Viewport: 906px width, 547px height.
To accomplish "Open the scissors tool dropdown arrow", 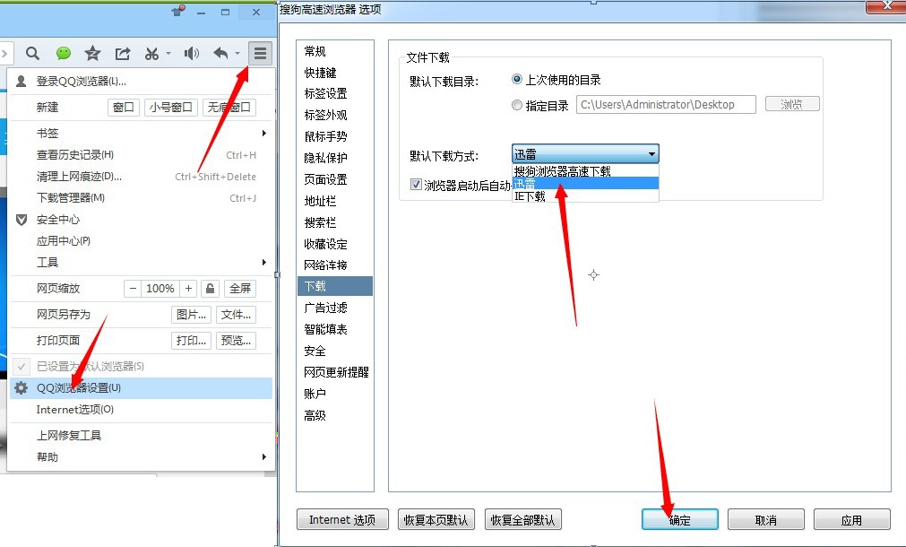I will point(168,53).
